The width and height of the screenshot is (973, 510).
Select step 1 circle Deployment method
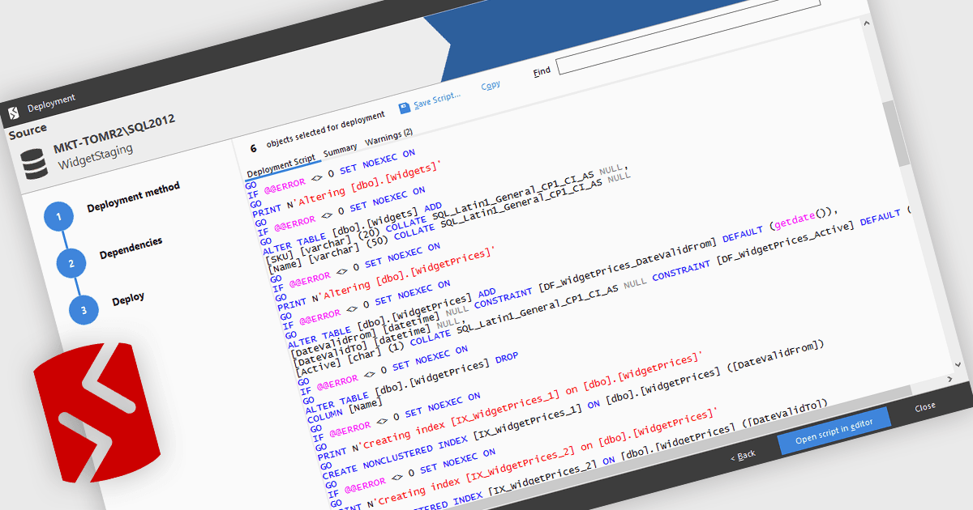[59, 217]
